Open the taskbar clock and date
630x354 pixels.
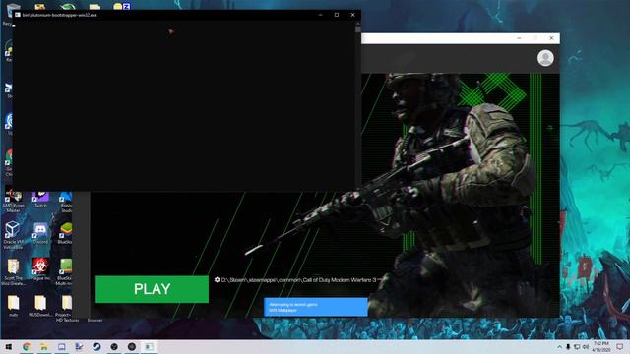coord(601,347)
